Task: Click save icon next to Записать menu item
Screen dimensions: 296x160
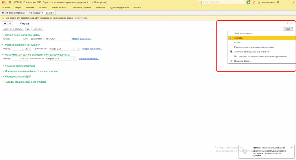Action: 231,38
